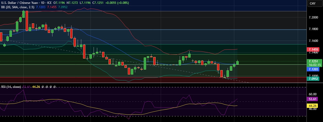This screenshot has width=323, height=122.
Task: Click the blue 7.1203 price axis tag
Action: click(x=314, y=69)
